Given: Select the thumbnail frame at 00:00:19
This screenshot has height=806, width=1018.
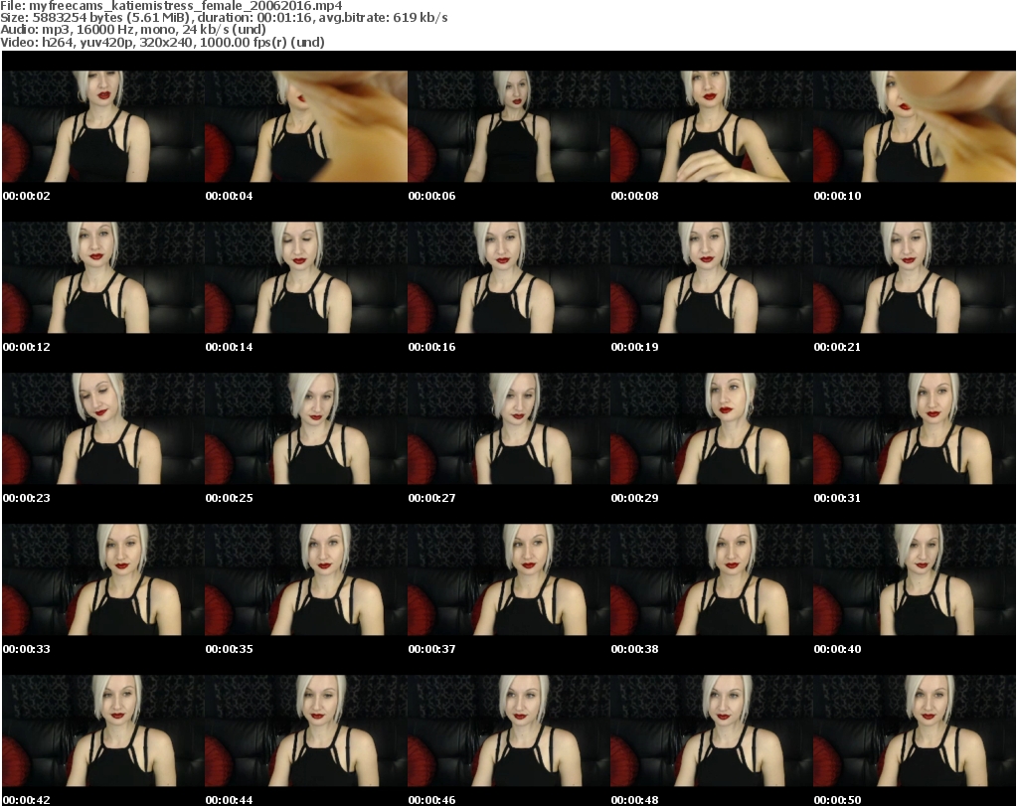Looking at the screenshot, I should pos(712,277).
